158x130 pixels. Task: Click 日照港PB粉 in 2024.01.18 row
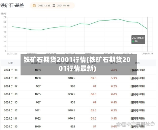137,78
